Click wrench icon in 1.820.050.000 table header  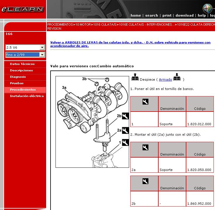click(145, 147)
